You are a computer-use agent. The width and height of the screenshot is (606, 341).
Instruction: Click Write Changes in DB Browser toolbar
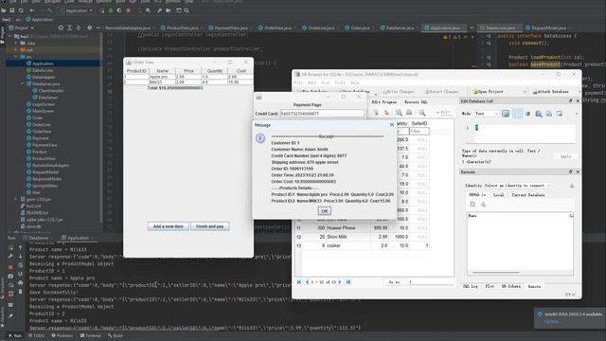click(x=398, y=92)
